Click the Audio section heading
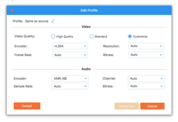 [86, 68]
